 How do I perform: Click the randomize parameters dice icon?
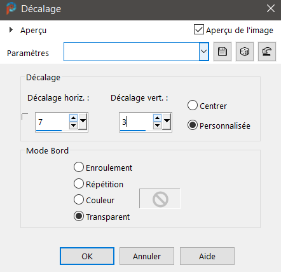tap(245, 52)
